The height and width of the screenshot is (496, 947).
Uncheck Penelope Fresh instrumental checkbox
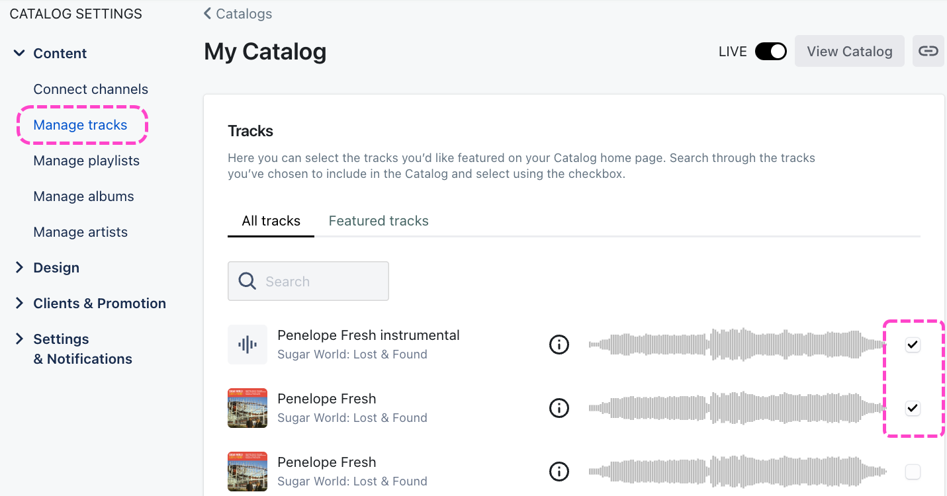(913, 345)
